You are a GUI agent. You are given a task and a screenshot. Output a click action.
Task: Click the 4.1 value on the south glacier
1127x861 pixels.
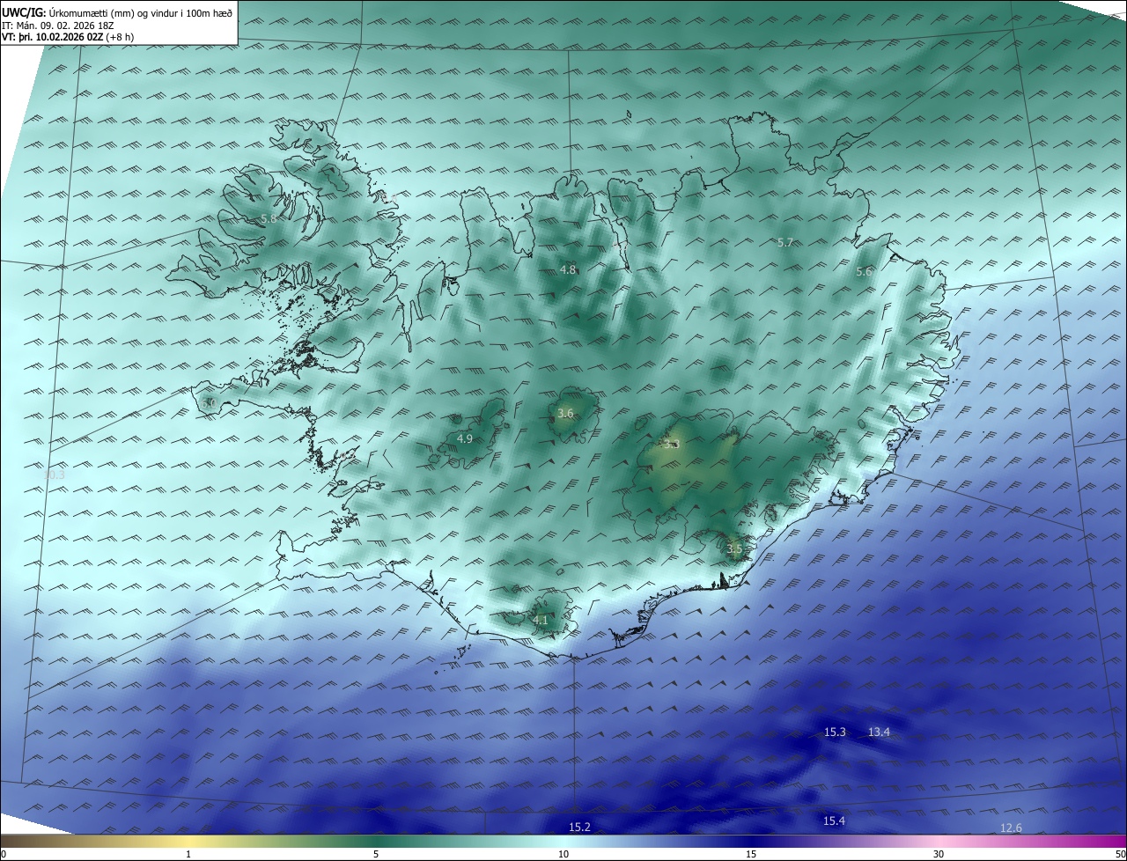coord(540,620)
